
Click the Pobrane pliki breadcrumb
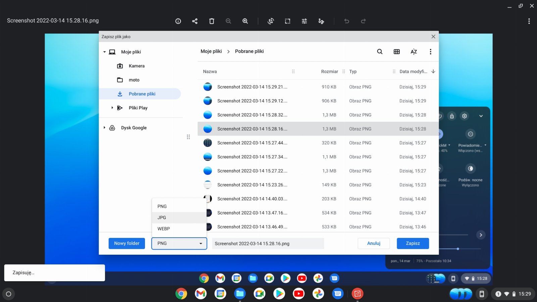[x=249, y=51]
